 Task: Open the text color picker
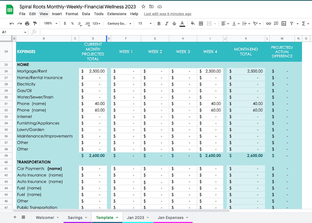(182, 23)
